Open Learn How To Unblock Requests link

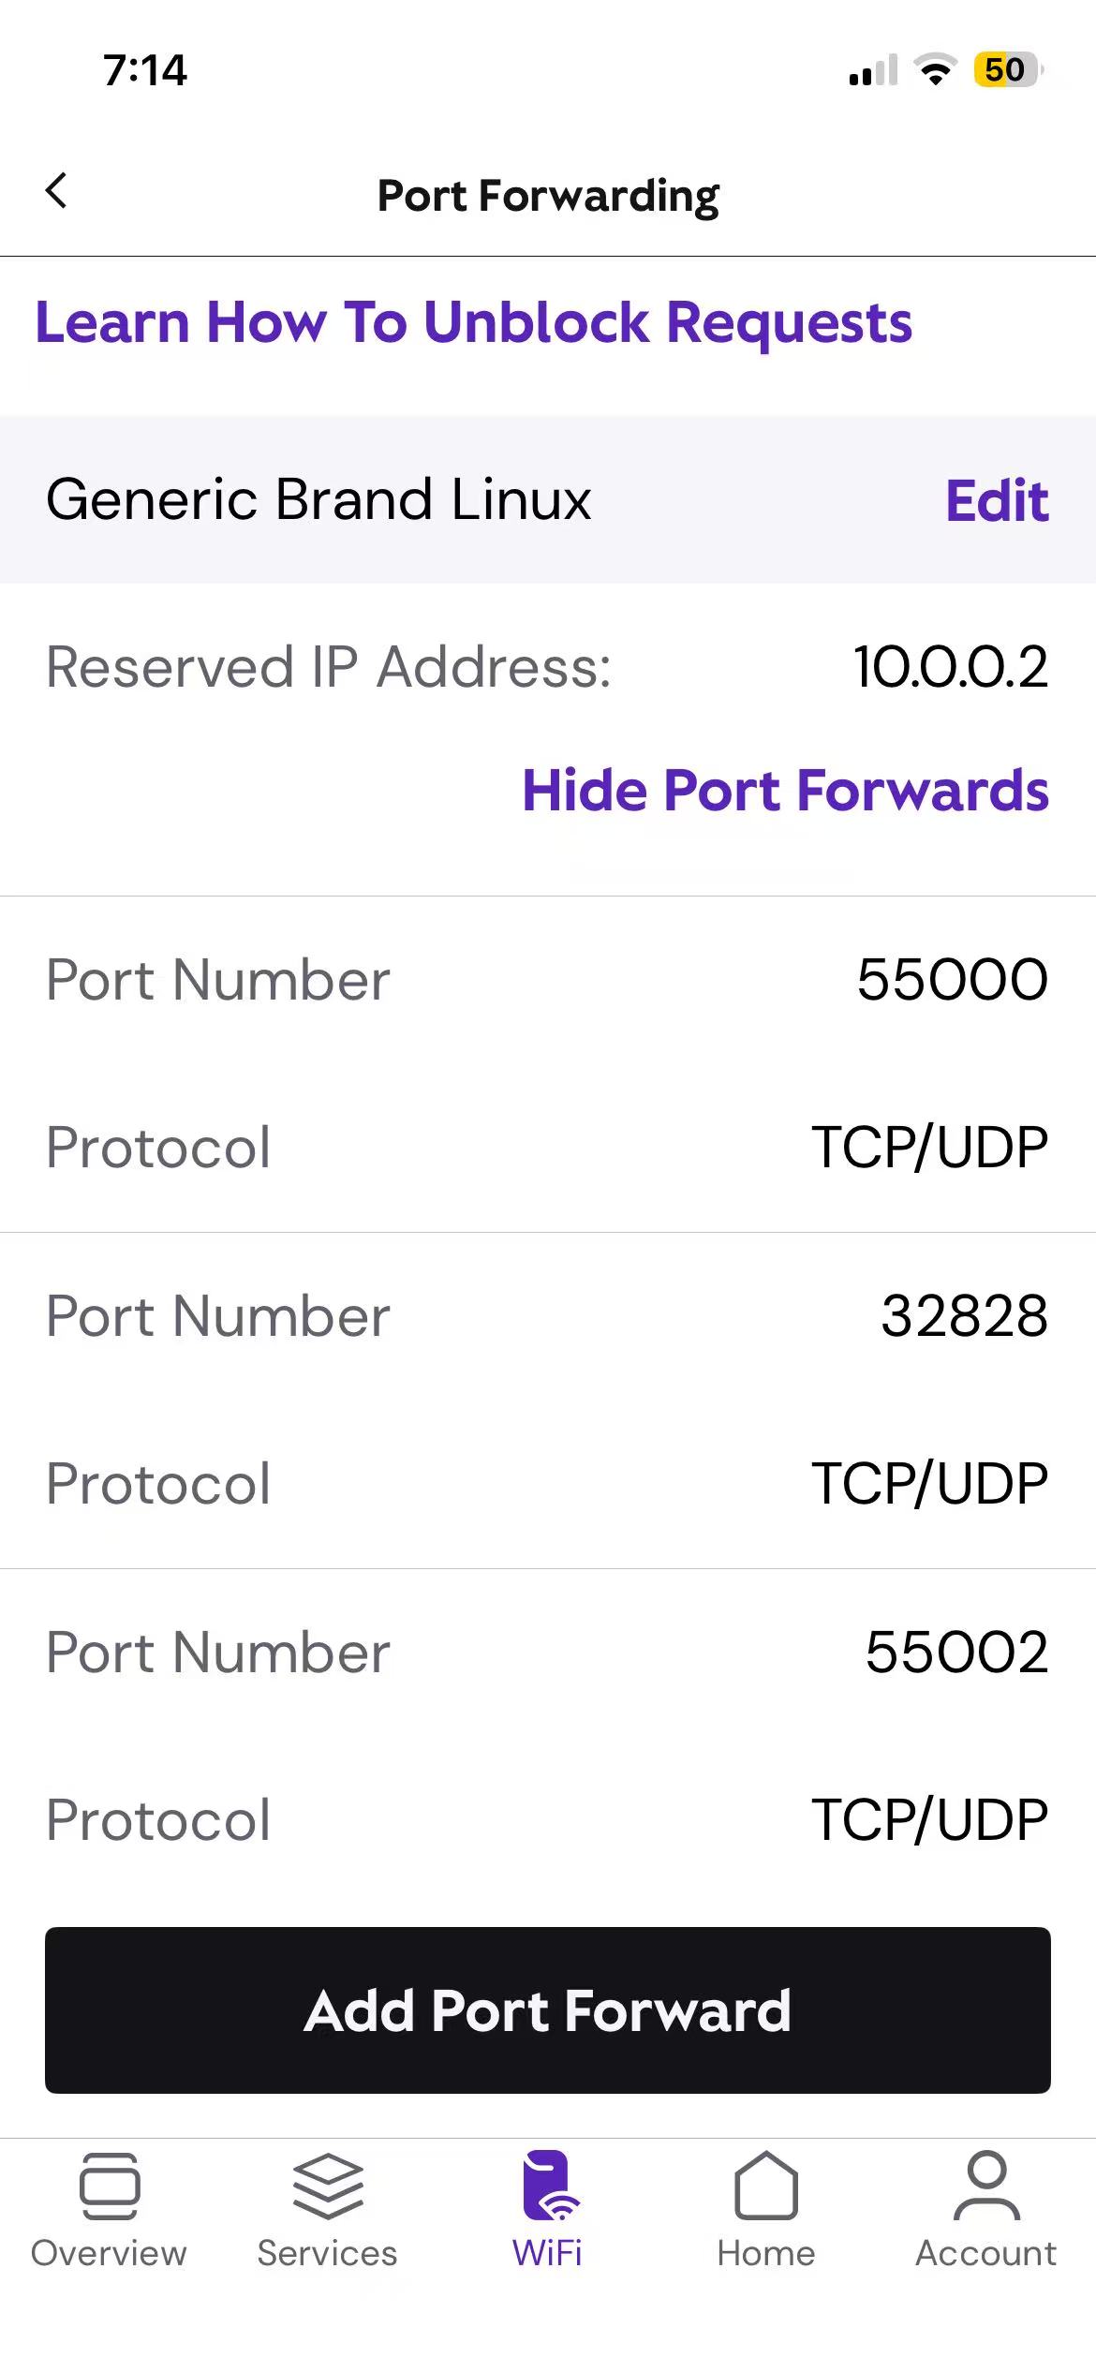coord(473,322)
